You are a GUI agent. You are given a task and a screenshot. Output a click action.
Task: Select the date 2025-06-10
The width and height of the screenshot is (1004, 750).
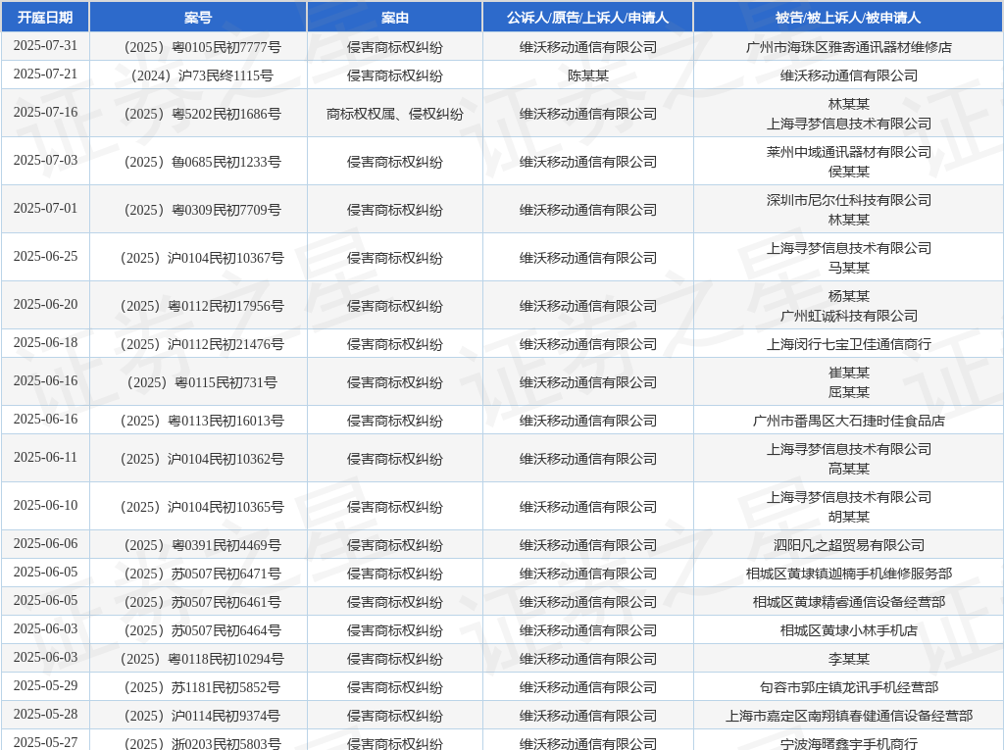tap(45, 505)
